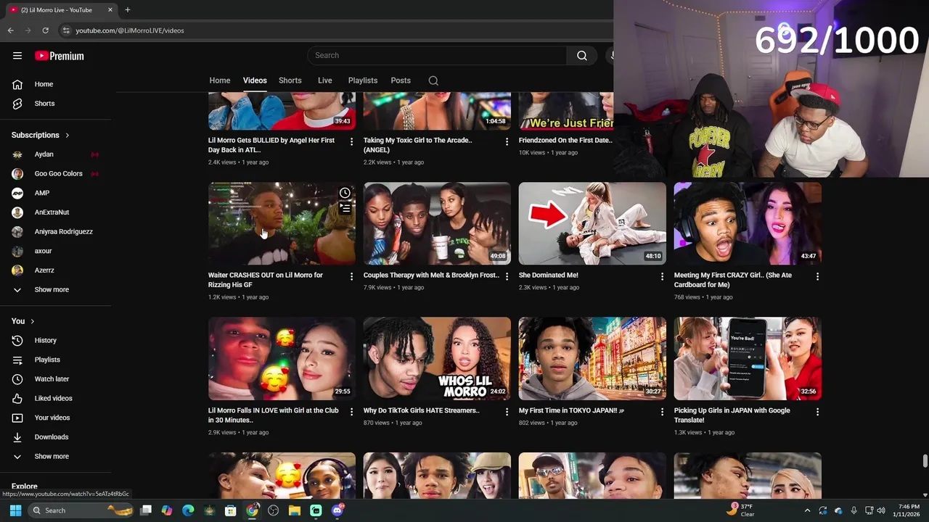929x522 pixels.
Task: Open She Dominated Me video thumbnail
Action: point(592,223)
